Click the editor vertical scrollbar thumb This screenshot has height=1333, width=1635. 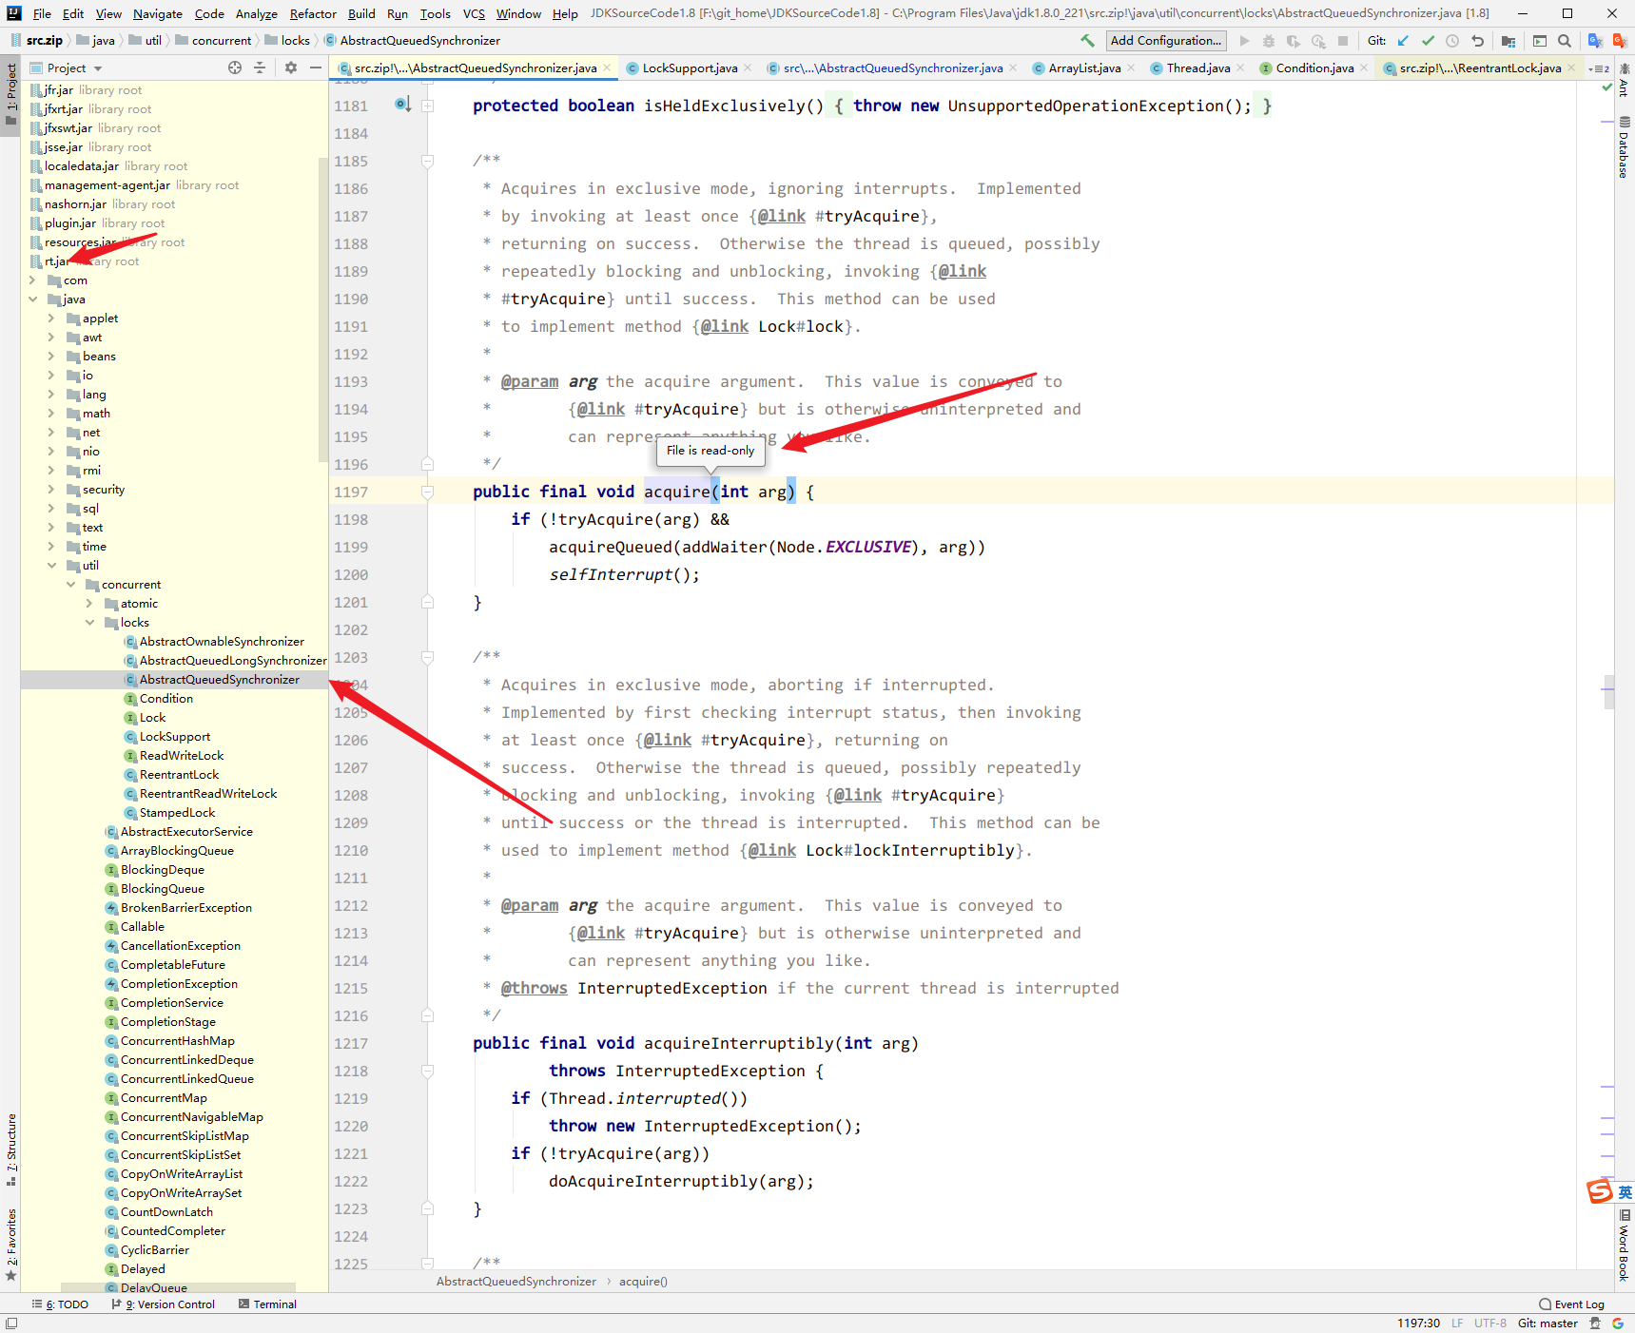1609,692
